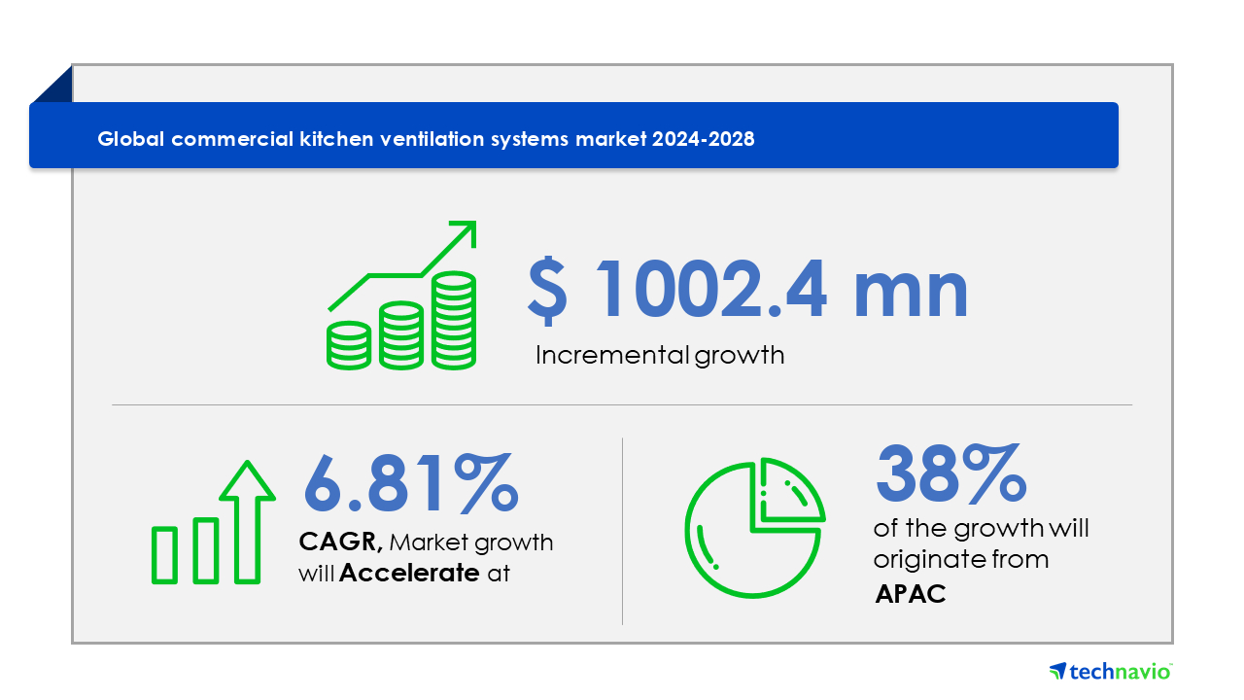Click the shortest stack of green coins
The height and width of the screenshot is (700, 1244).
[x=349, y=345]
